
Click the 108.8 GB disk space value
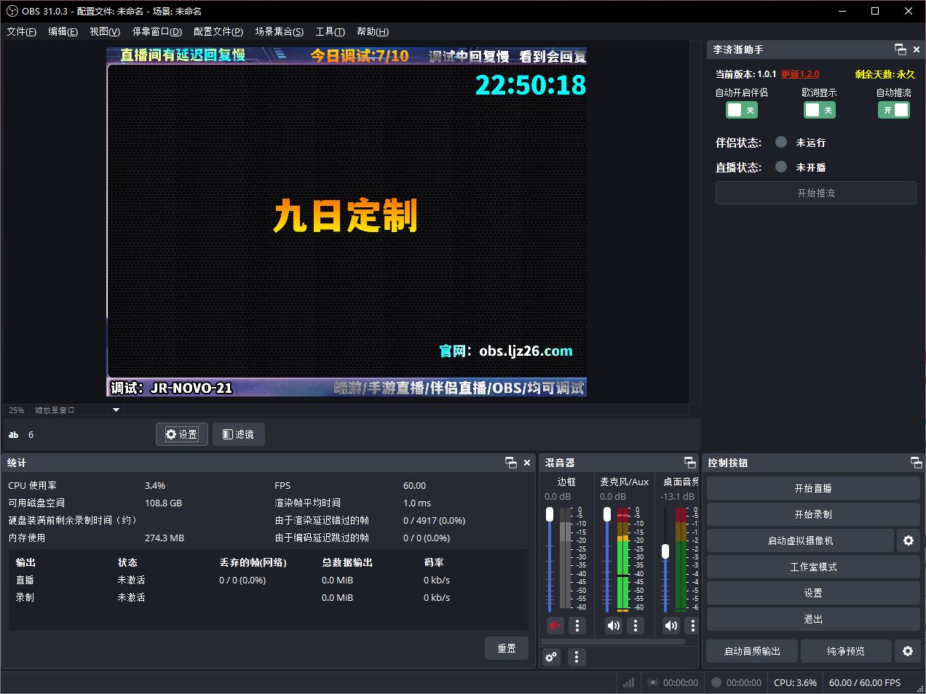pyautogui.click(x=163, y=503)
